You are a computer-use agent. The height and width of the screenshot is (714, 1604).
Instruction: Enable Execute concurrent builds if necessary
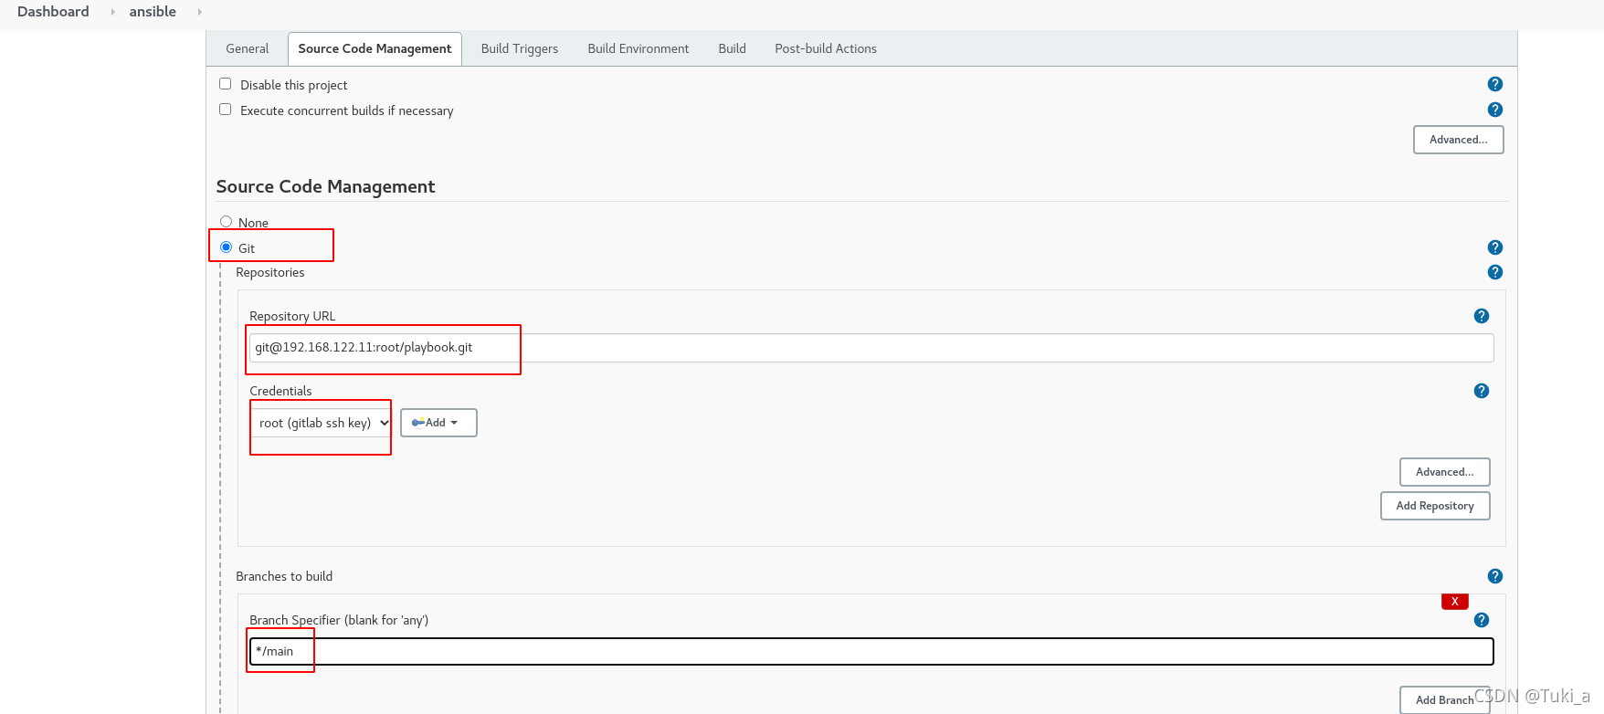[x=225, y=110]
